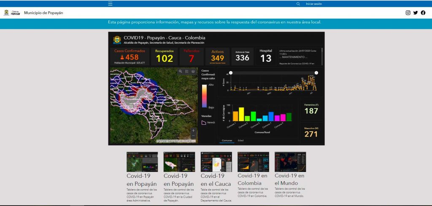Click the Activos en Casa 336 indicator
The height and width of the screenshot is (206, 432).
[243, 57]
